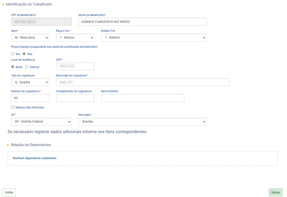The width and height of the screenshot is (287, 197).
Task: Open the UF dropdown
Action: pos(41,122)
